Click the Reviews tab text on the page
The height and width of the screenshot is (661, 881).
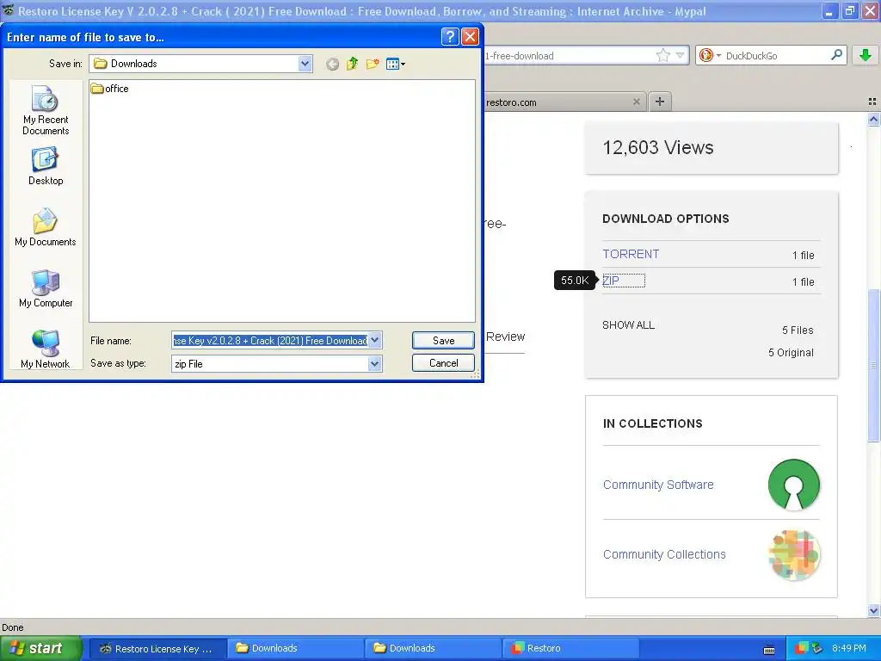pyautogui.click(x=505, y=337)
